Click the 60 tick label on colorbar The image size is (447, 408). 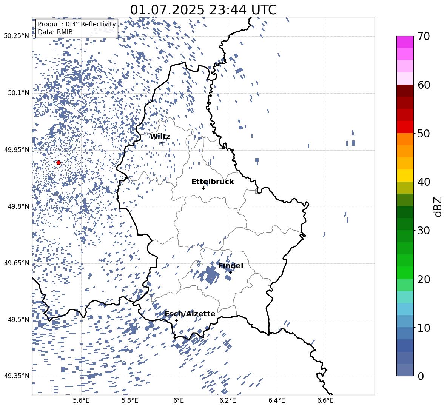coord(424,85)
